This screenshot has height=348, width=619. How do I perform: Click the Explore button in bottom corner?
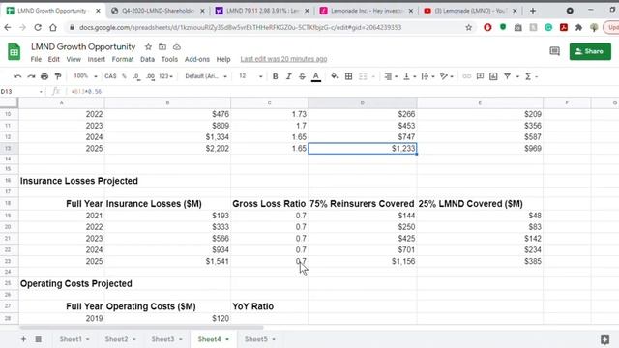pos(604,339)
